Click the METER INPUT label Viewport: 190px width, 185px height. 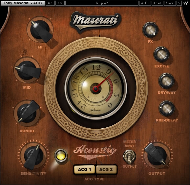(130, 144)
